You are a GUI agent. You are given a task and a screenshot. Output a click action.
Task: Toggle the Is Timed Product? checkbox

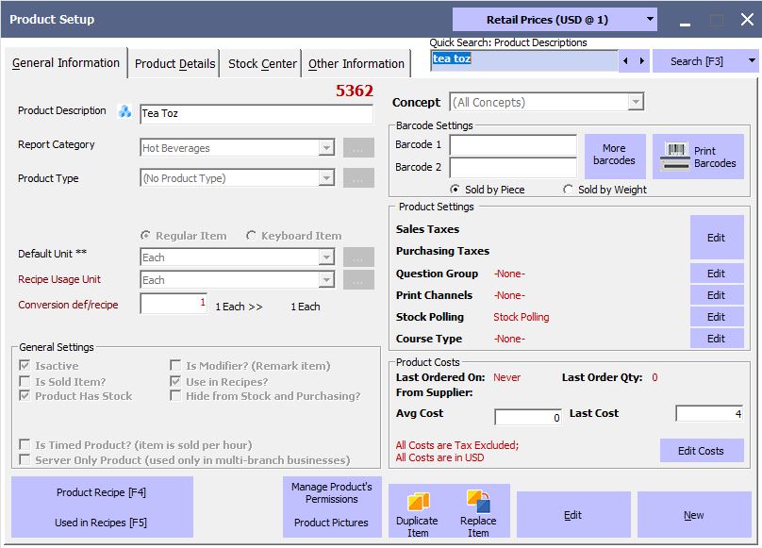[25, 444]
